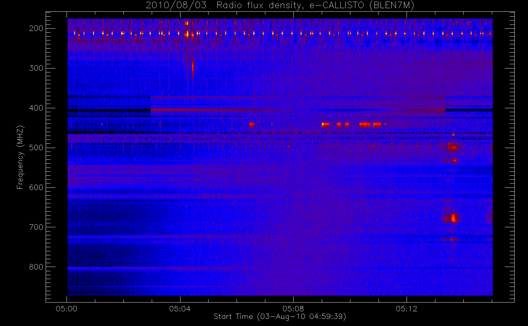Click the 'Frequency (MHz)' axis label
Screen dimensions: 528x326
[x=20, y=157]
